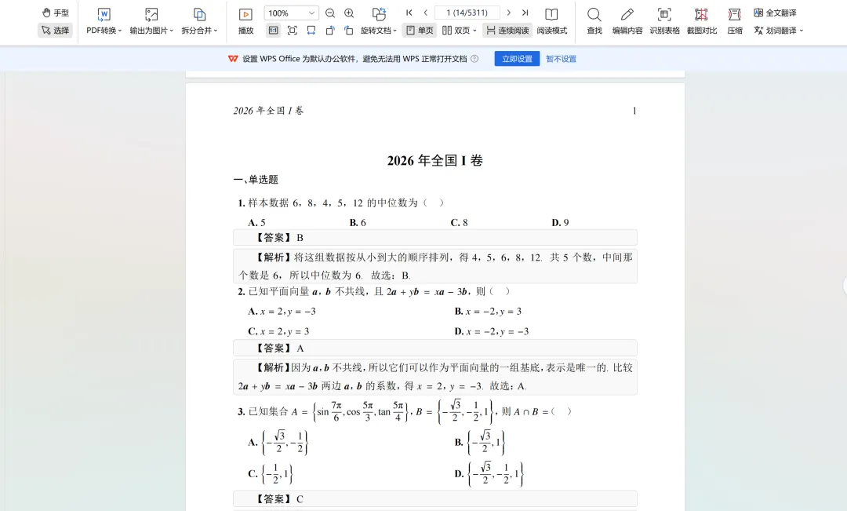Click option C. 8 under question 1
This screenshot has width=847, height=511.
pos(459,222)
